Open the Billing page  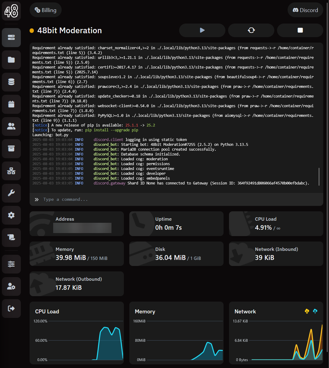coord(46,10)
